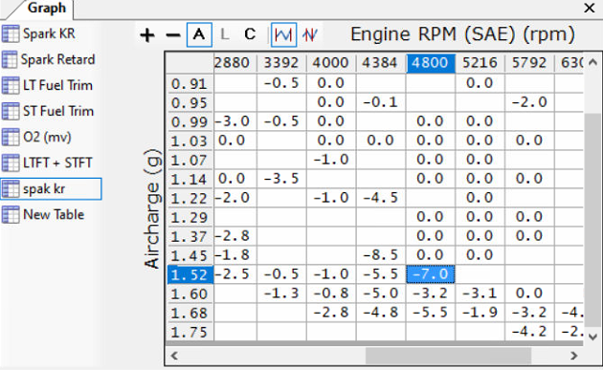Open LT Fuel Trim table icon
The width and height of the screenshot is (603, 370).
tap(10, 85)
